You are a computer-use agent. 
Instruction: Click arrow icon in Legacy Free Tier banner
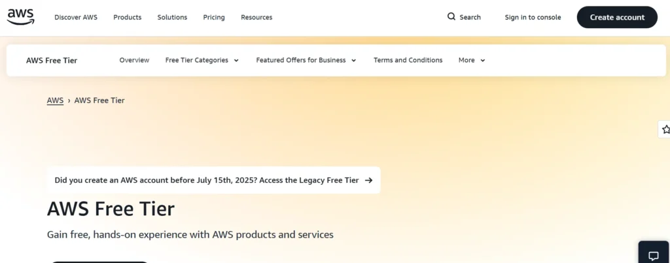tap(369, 180)
